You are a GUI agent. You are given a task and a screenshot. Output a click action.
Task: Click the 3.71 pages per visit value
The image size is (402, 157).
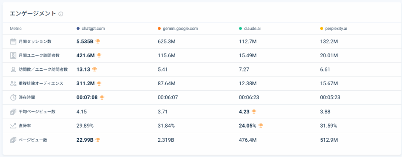162,111
